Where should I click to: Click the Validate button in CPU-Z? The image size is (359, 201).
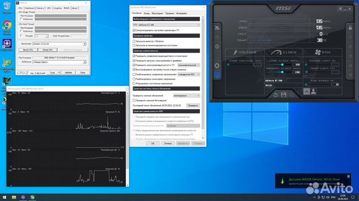coord(68,72)
